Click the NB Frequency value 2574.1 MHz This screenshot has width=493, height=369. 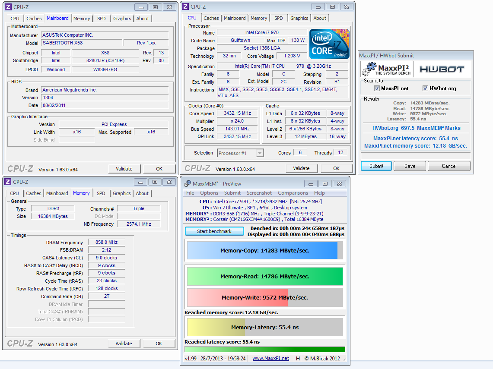(139, 224)
